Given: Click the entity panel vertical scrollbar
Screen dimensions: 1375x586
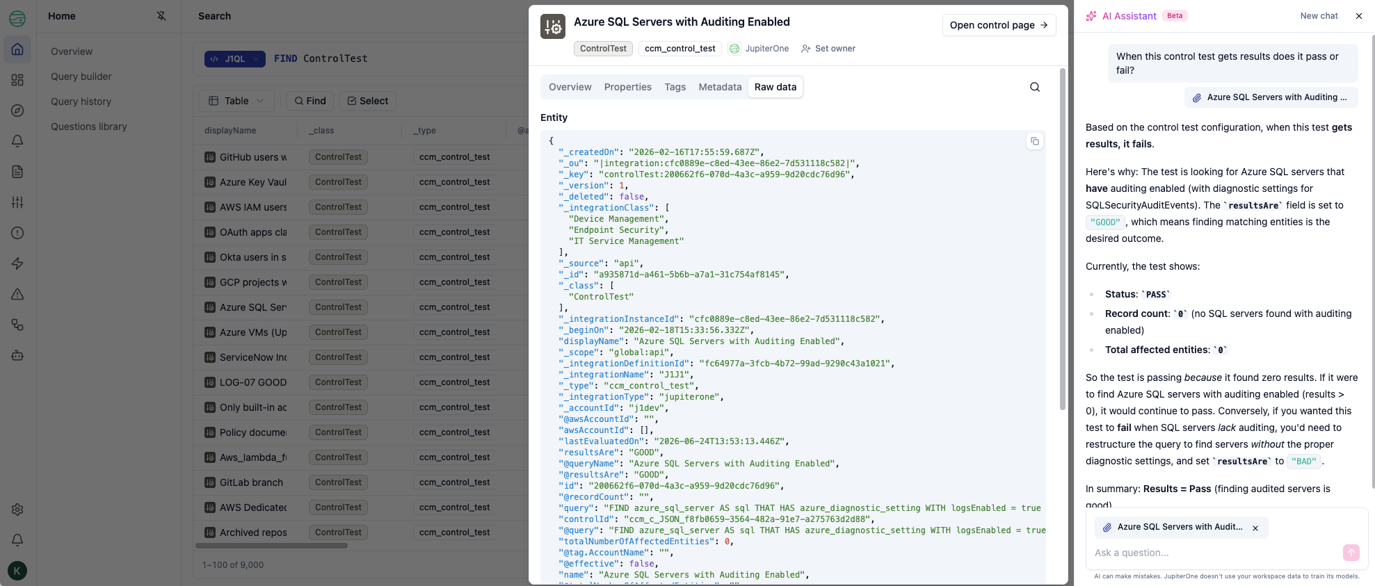Looking at the screenshot, I should 1062,239.
